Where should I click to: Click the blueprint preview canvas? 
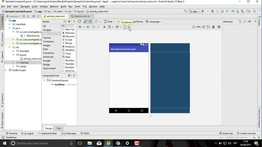tap(170, 78)
